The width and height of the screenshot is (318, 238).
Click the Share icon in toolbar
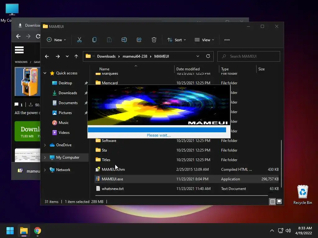(139, 40)
